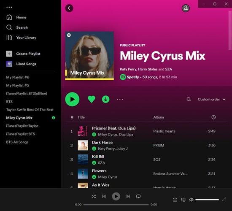
Task: Open the Custom order sort dropdown
Action: tap(212, 99)
